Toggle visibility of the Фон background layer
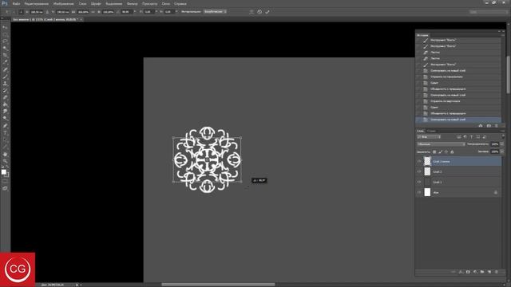The image size is (511, 287). 419,192
